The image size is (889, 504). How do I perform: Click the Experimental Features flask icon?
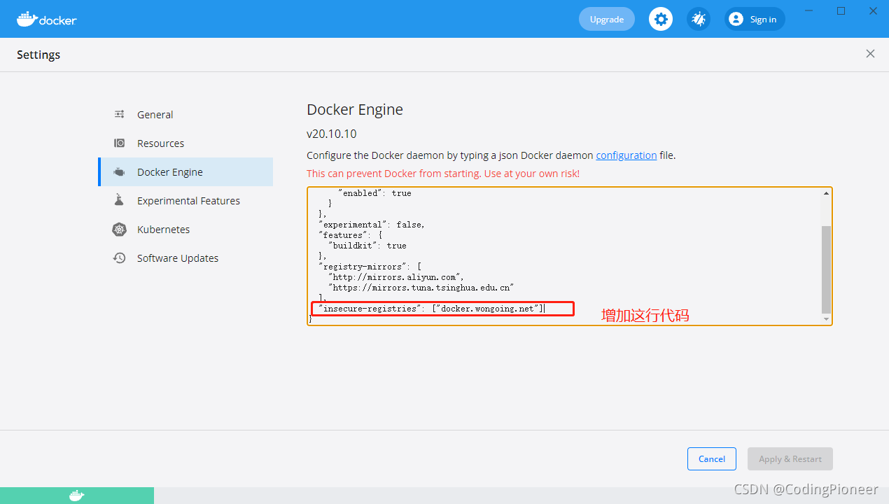[x=120, y=201]
